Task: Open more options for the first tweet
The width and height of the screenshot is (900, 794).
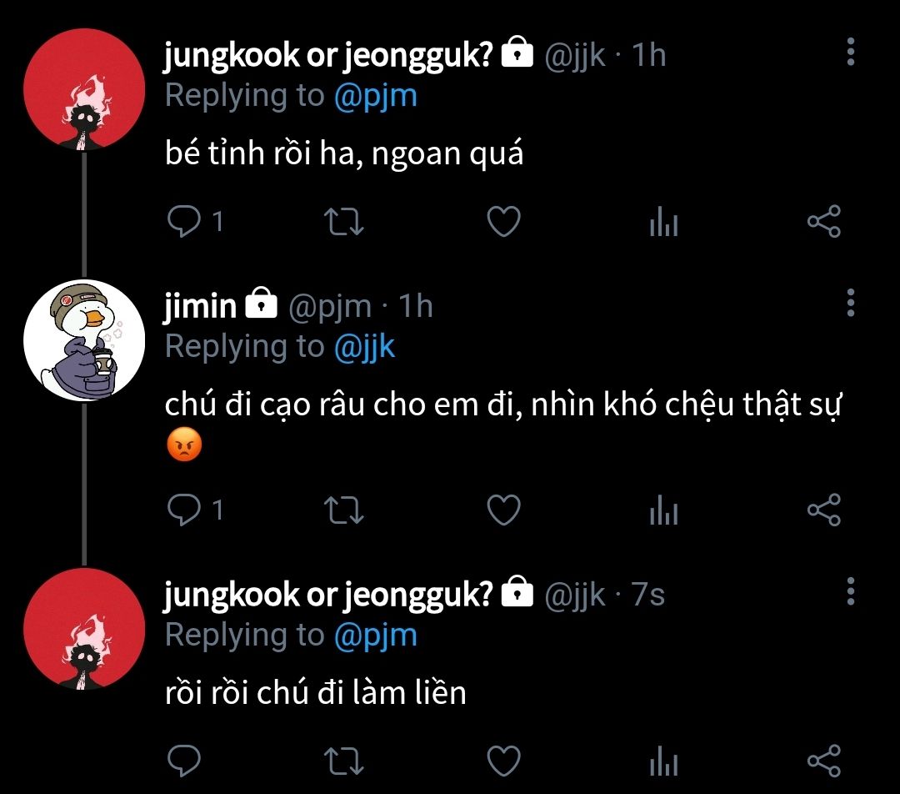Action: [850, 52]
